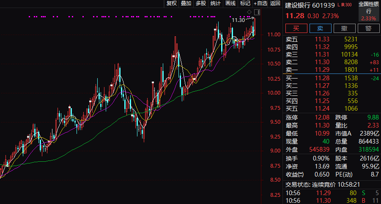Click the R badge beside the stock code
Image resolution: width=381 pixels, height=204 pixels.
[x=343, y=5]
